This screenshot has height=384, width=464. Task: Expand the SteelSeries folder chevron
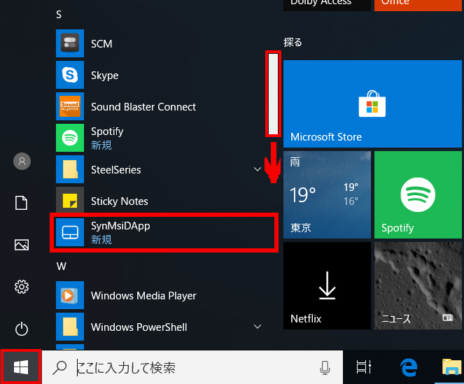click(258, 169)
